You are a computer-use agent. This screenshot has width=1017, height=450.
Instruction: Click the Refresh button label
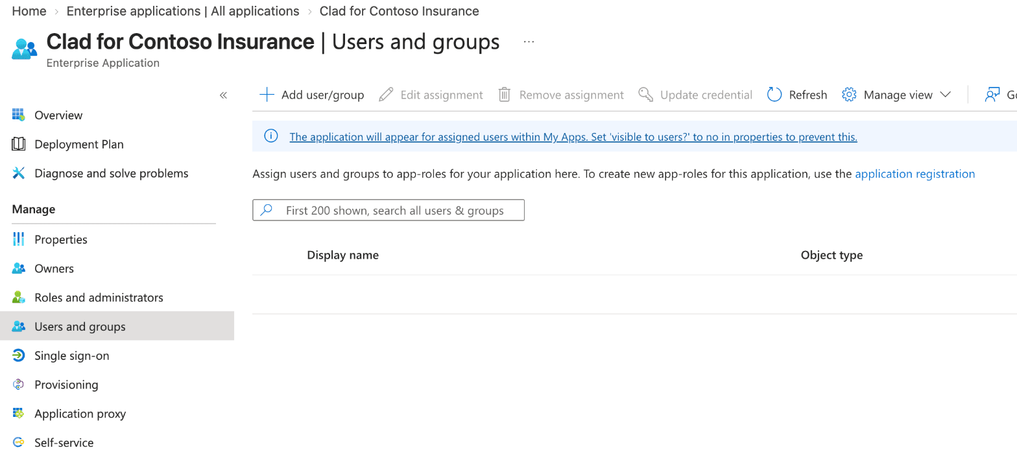tap(808, 95)
